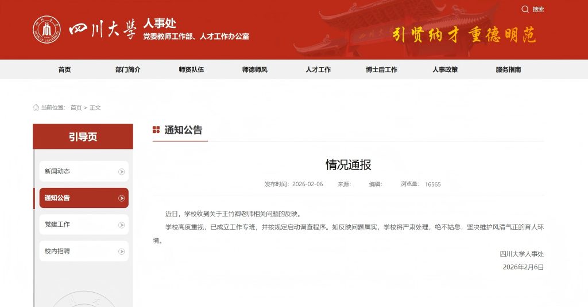Click the 编辑 label in article meta
The image size is (588, 307).
376,184
